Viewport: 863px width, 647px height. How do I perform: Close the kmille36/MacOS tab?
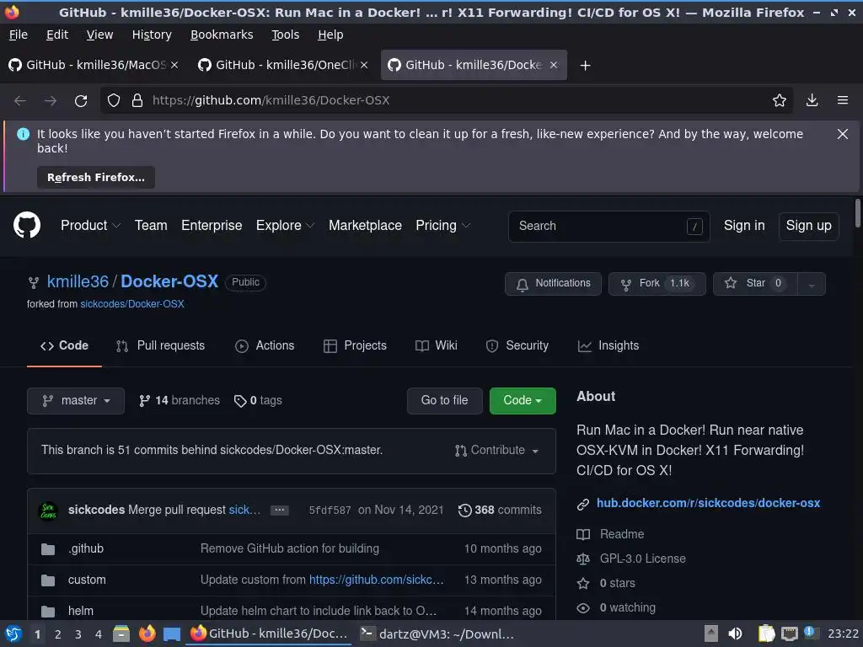[x=174, y=65]
